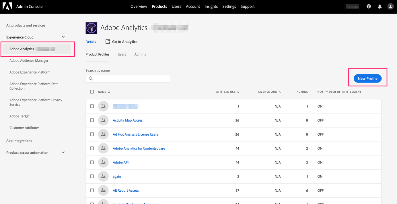Open the user account avatar icon
Screen dimensions: 397x204
click(390, 6)
